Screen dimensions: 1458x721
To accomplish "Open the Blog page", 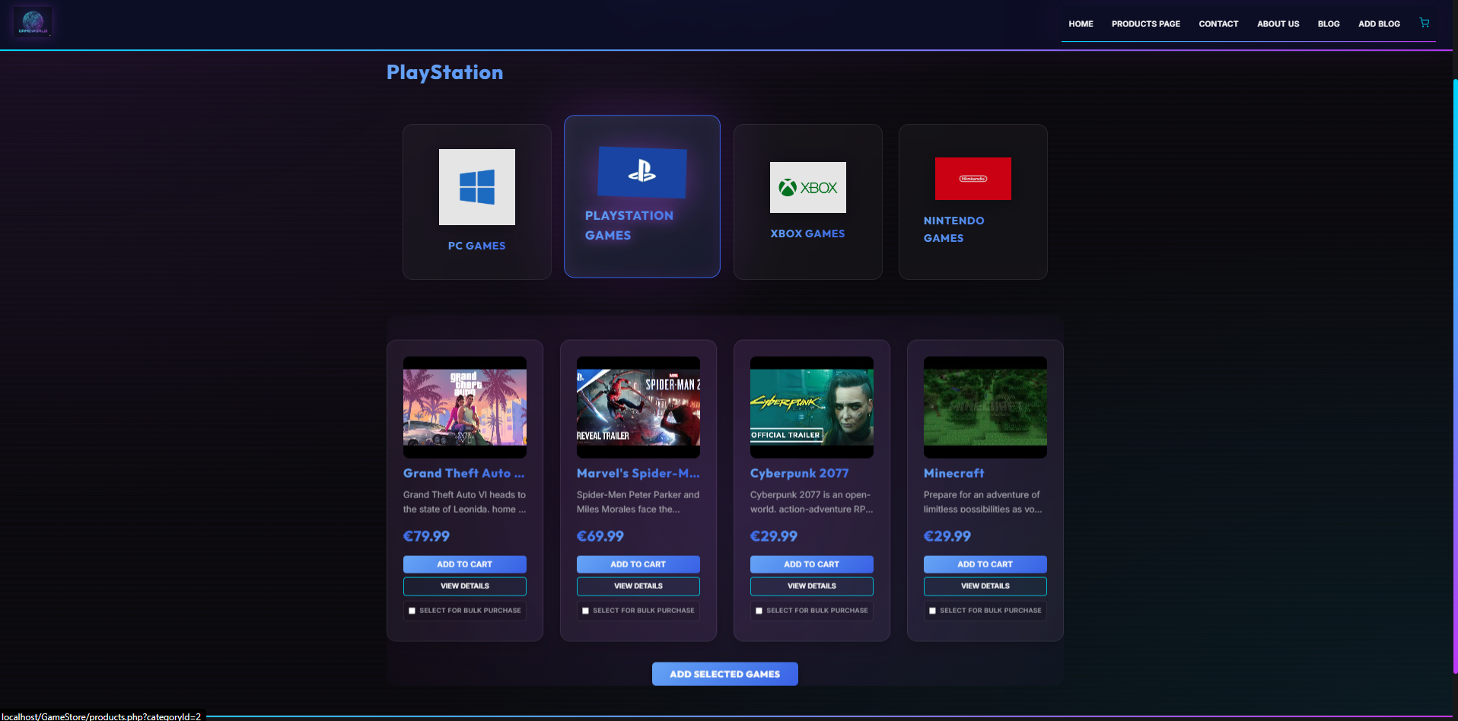I will (1329, 24).
